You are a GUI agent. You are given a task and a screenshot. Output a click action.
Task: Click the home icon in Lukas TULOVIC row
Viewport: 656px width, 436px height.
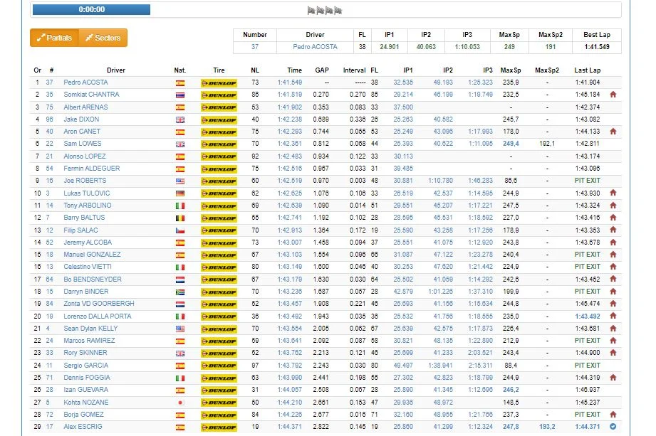(613, 193)
